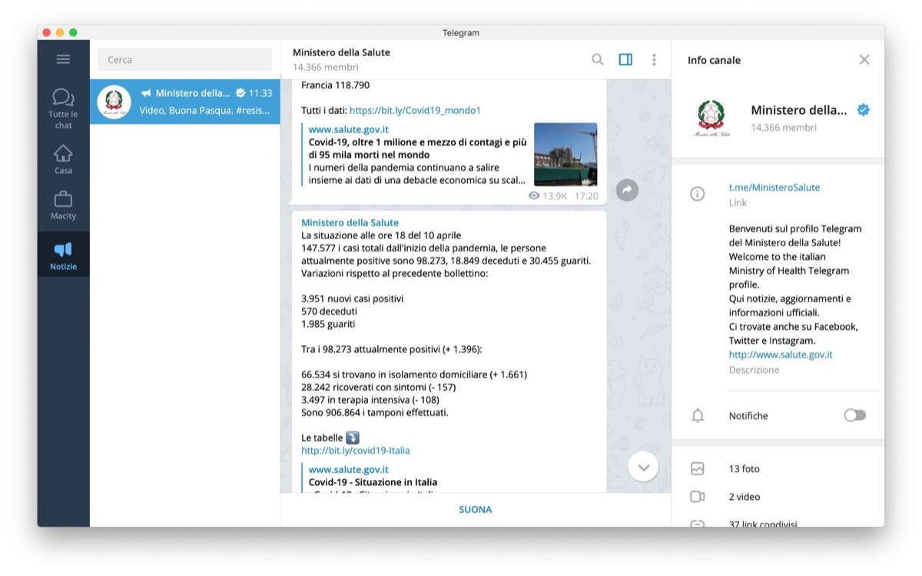922x576 pixels.
Task: Click the channel avatar in chat list
Action: (x=114, y=102)
